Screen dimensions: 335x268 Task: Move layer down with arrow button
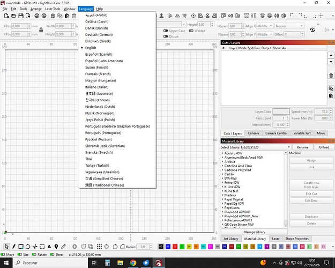tap(331, 62)
